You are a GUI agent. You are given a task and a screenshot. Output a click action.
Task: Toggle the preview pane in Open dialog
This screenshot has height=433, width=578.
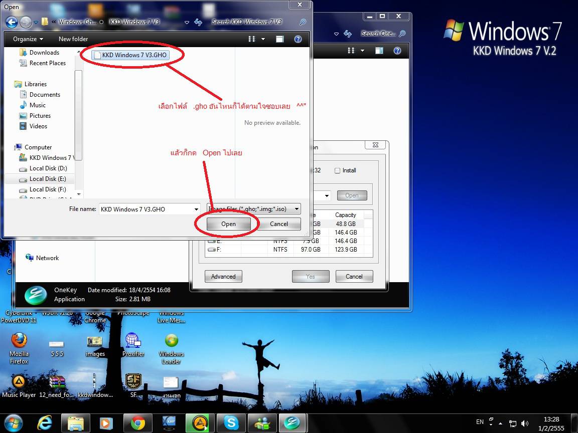280,39
